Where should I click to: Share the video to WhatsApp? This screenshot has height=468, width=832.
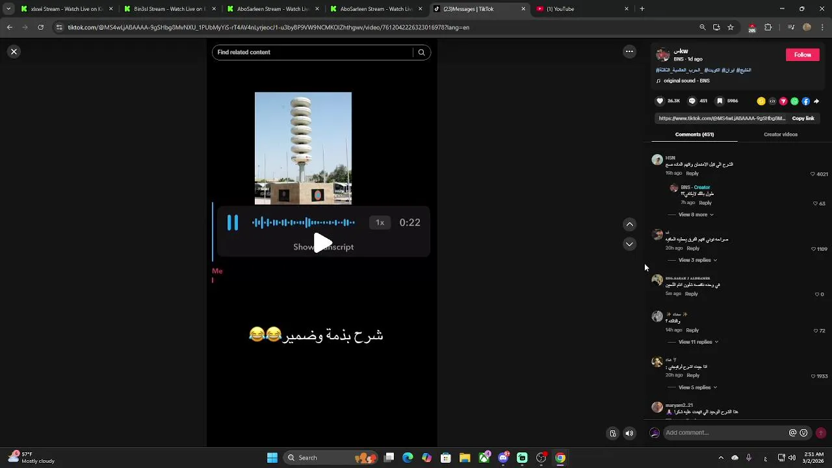794,101
